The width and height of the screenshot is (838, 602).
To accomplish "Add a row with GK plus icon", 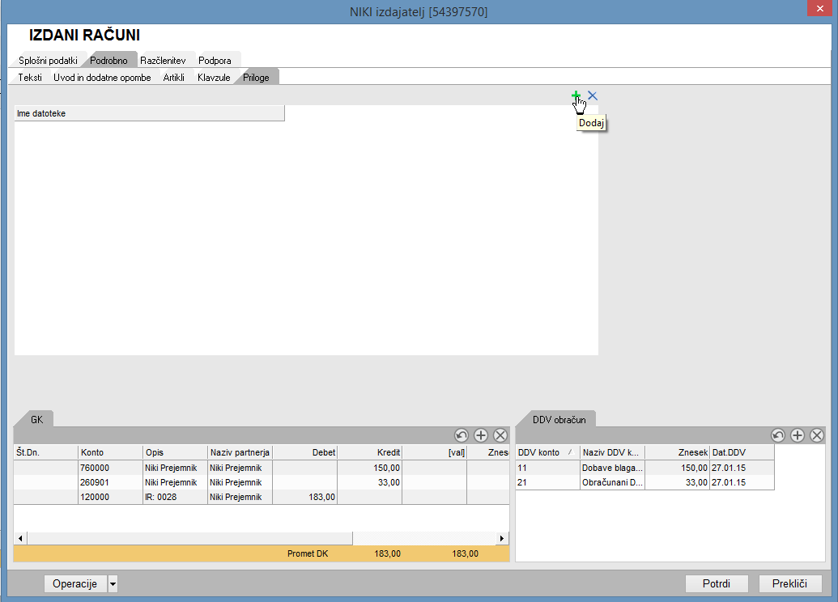I will pos(481,435).
